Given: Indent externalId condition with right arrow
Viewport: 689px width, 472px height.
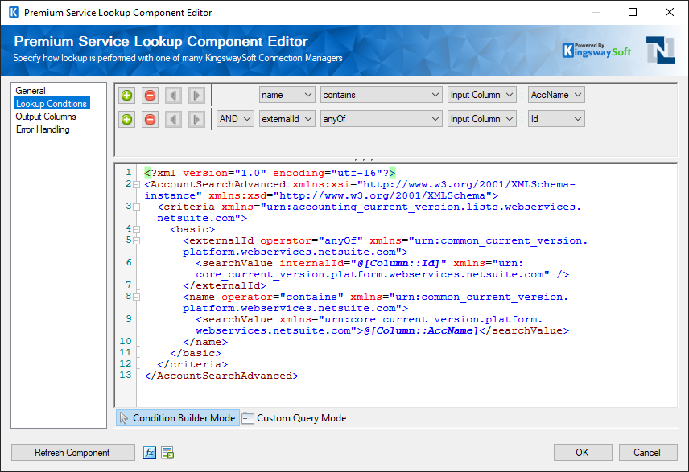Looking at the screenshot, I should tap(196, 119).
